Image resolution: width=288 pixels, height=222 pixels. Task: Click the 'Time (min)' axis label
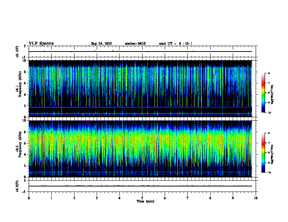(145, 201)
